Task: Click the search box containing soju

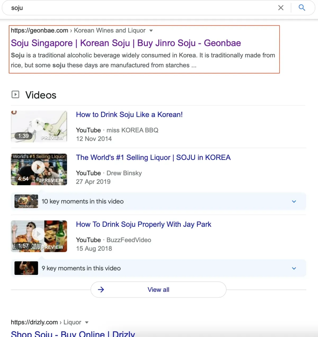Action: [x=158, y=8]
